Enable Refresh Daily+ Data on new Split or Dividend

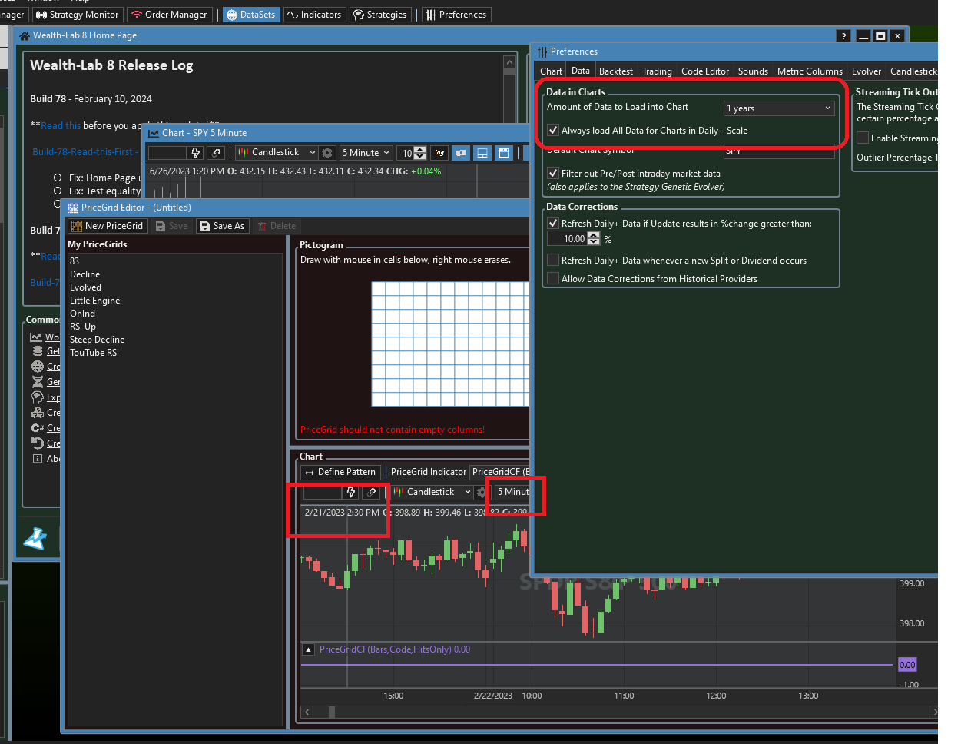[553, 260]
